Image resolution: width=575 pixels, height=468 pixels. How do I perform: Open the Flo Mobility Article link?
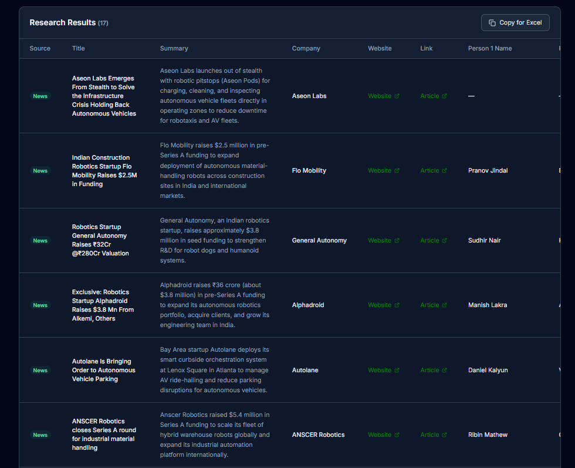tap(434, 171)
